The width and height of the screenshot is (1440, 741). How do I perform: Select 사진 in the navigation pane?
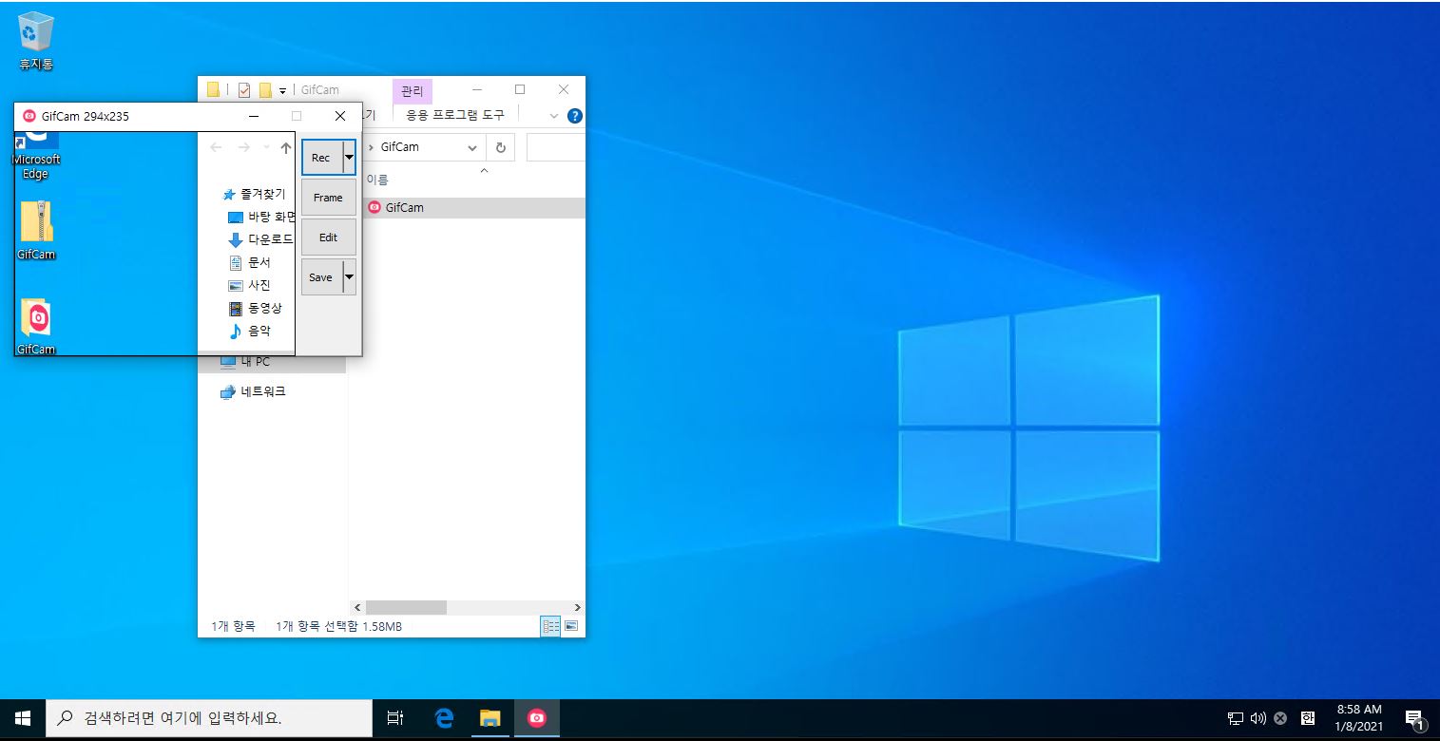pyautogui.click(x=250, y=285)
